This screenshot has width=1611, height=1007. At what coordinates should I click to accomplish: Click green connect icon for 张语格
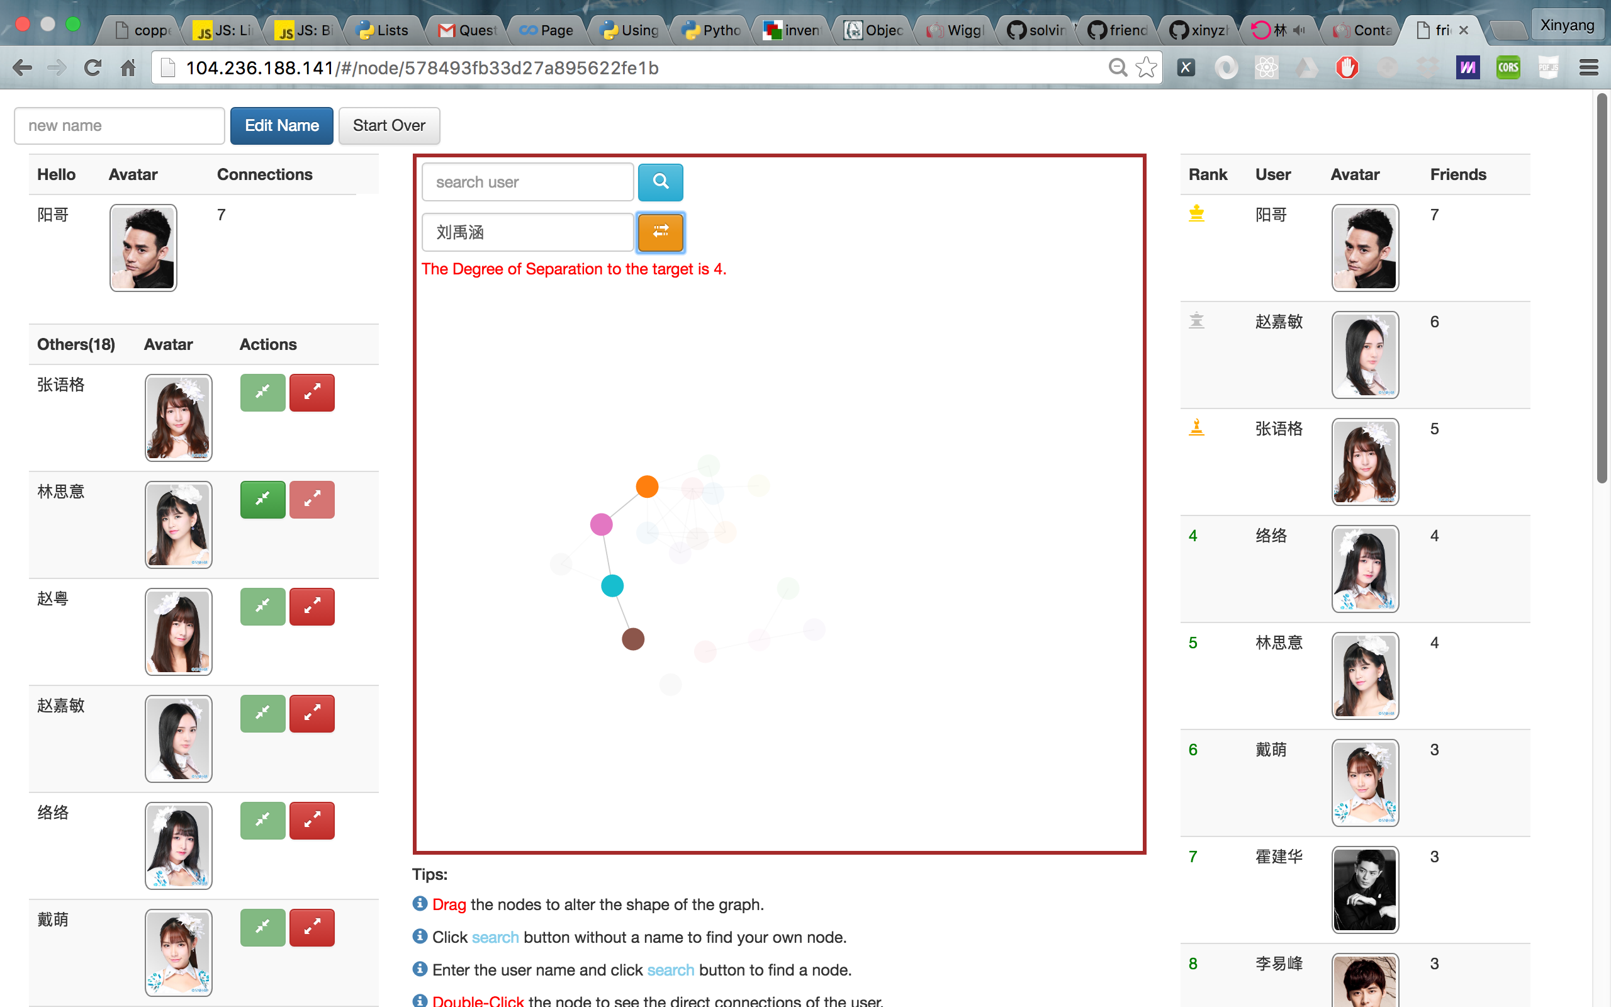(x=262, y=392)
